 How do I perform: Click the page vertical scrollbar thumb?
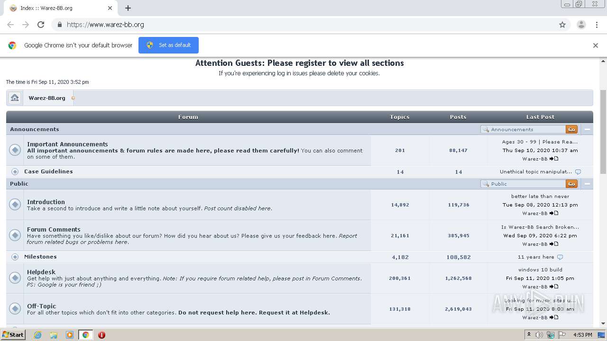(603, 132)
